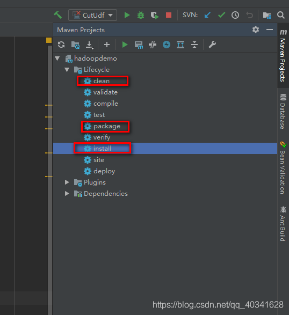Stop the running process with the red square

coord(169,15)
